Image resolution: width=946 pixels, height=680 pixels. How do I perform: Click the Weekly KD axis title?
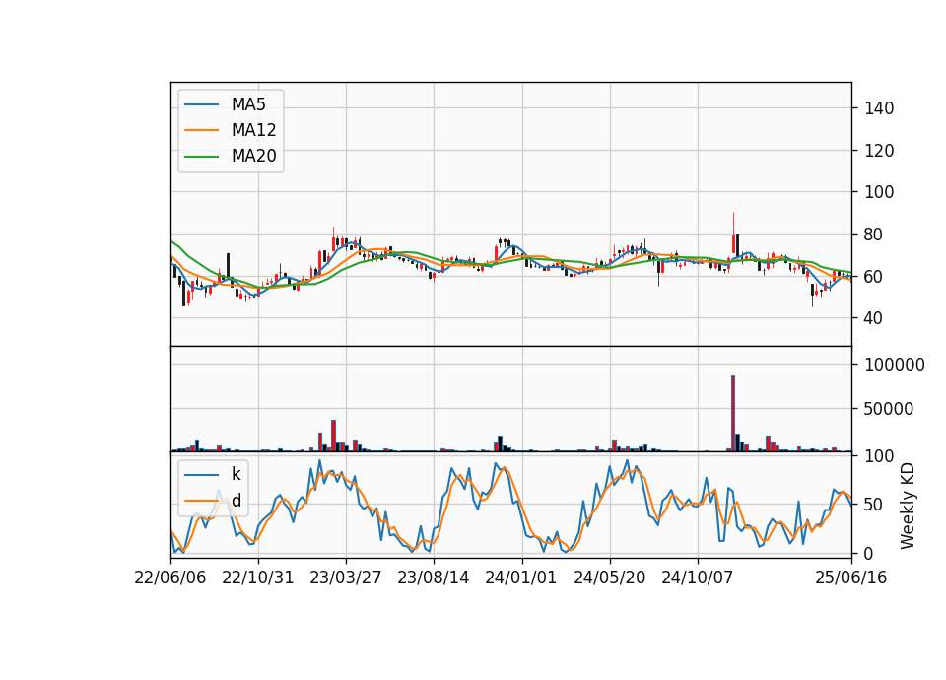pyautogui.click(x=907, y=507)
